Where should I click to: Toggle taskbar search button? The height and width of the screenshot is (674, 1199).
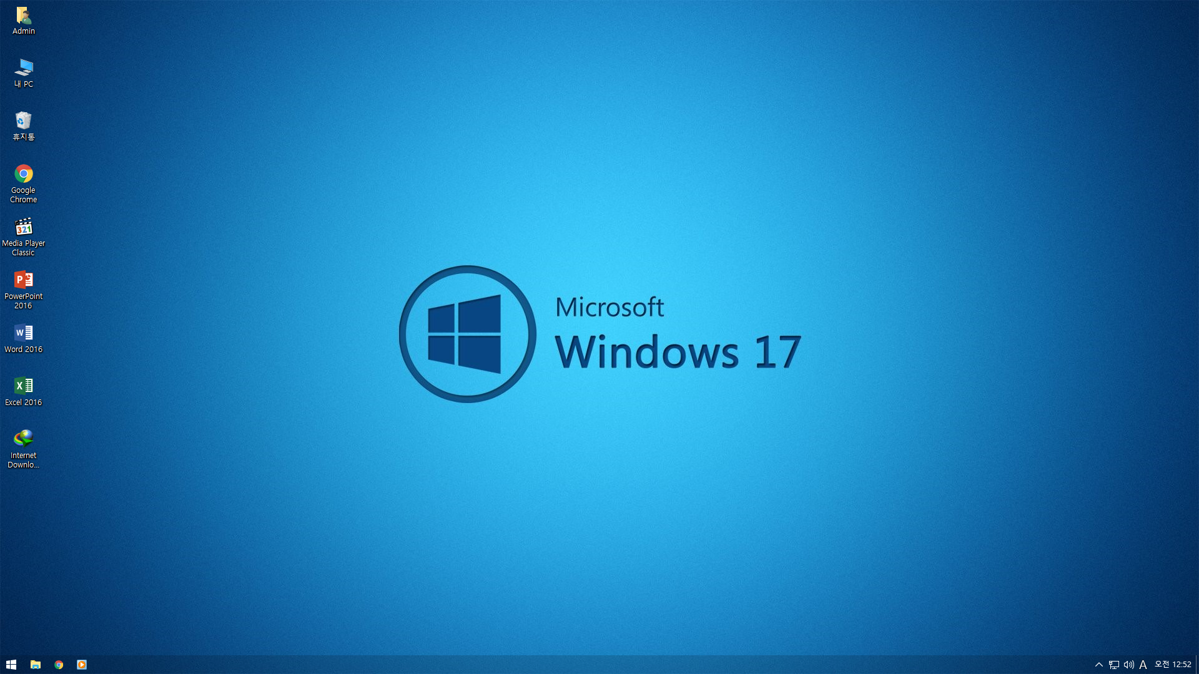pos(24,664)
